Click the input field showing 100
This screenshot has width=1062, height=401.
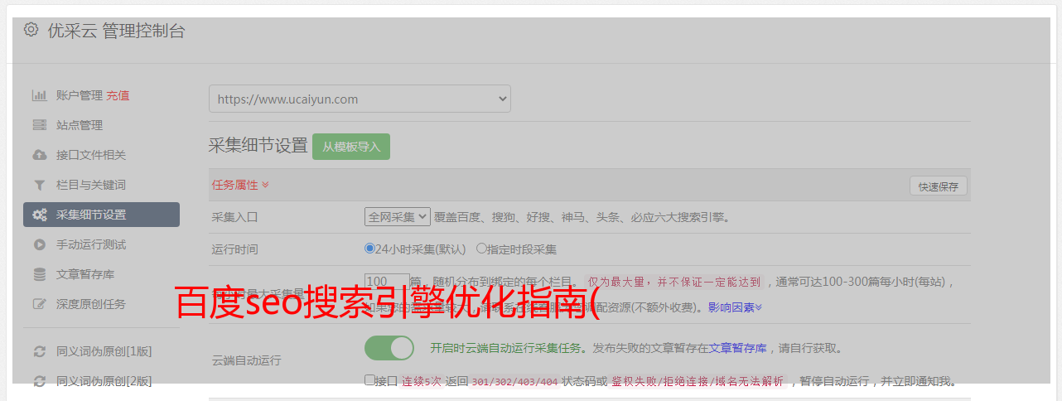pyautogui.click(x=387, y=281)
